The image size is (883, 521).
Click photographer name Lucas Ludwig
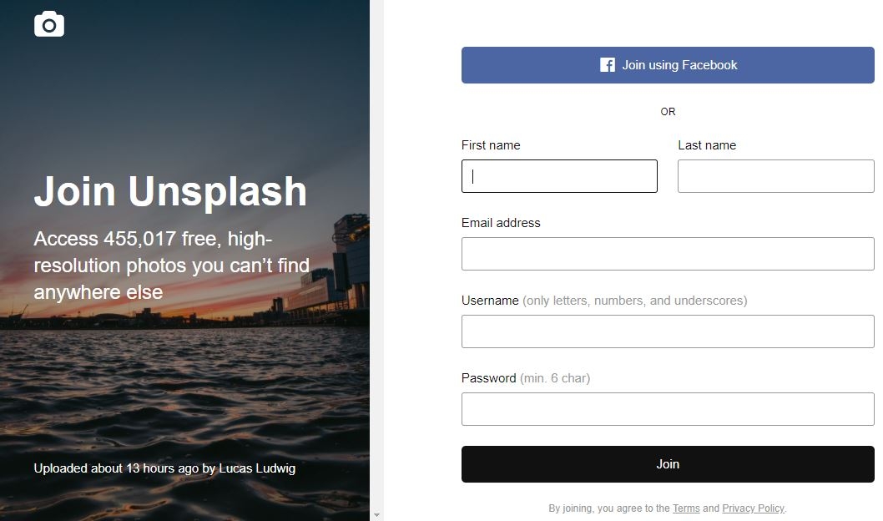click(x=257, y=468)
